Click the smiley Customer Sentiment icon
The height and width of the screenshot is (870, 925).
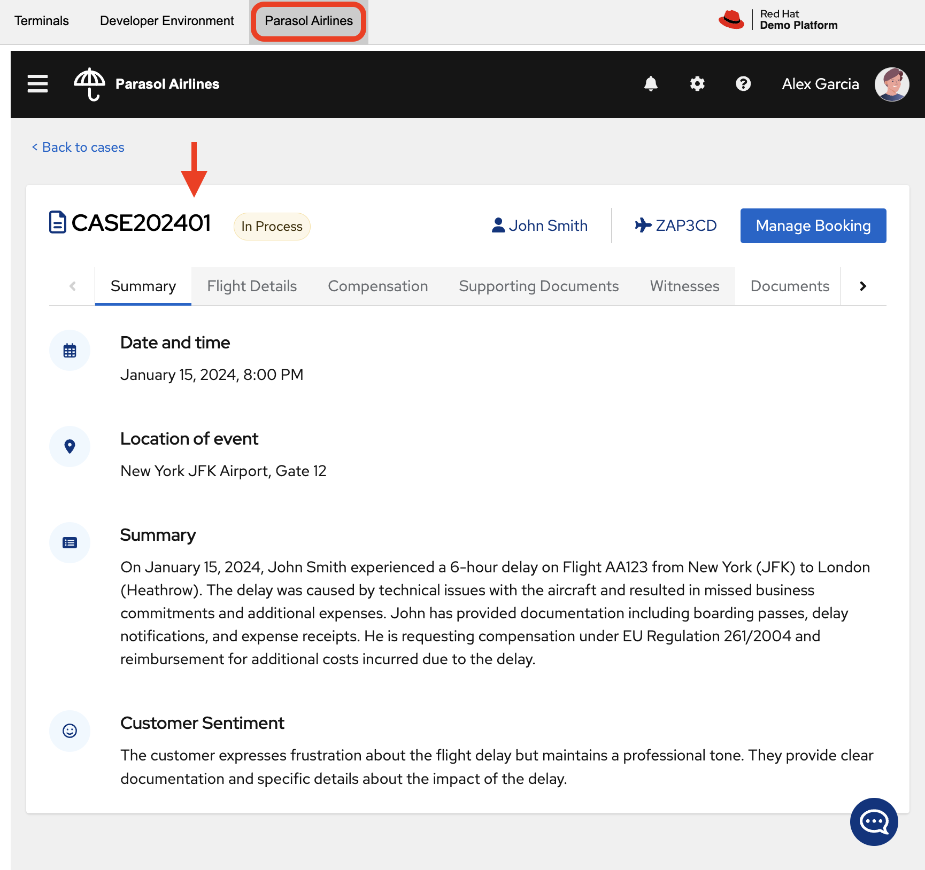coord(70,731)
